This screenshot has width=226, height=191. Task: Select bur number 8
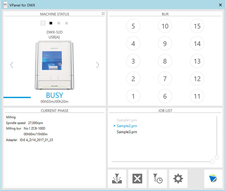pos(165,61)
